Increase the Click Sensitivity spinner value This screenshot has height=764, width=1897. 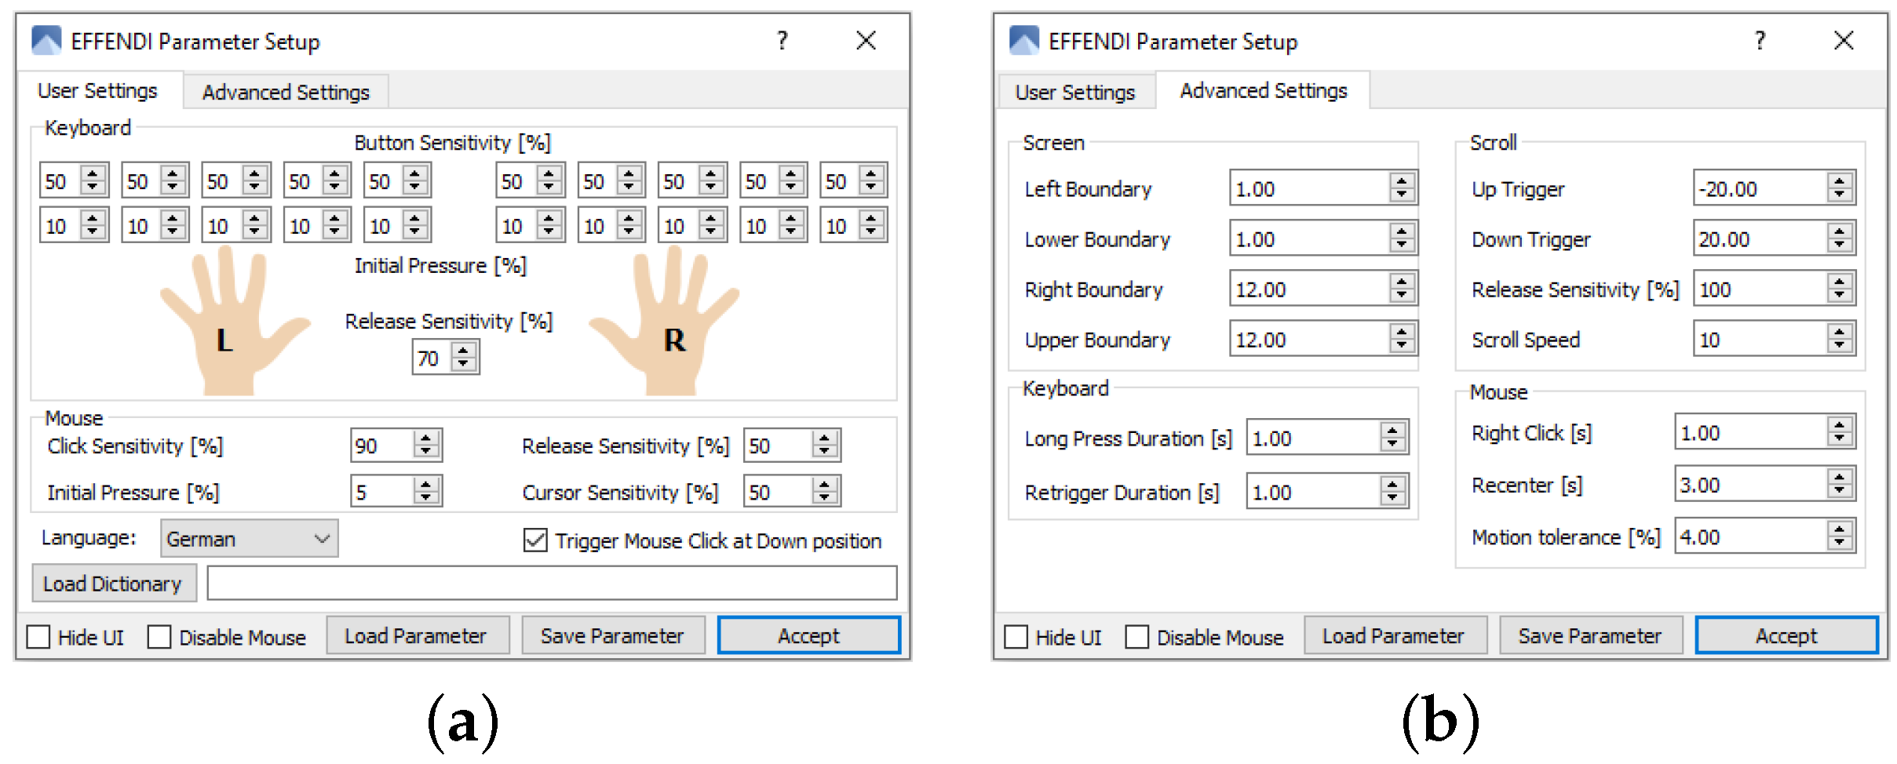(x=426, y=438)
